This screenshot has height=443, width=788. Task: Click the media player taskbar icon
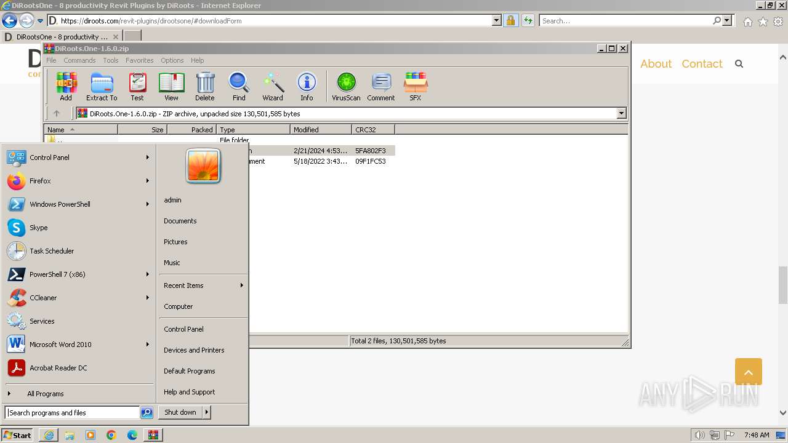90,435
